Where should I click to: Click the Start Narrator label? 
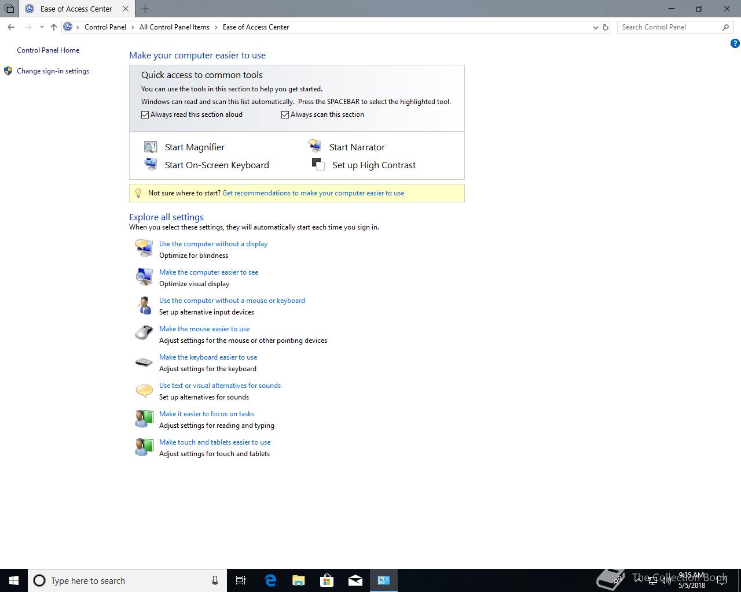[x=357, y=147]
